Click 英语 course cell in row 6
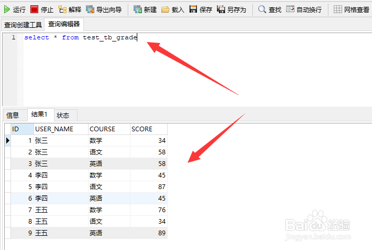 pos(109,198)
